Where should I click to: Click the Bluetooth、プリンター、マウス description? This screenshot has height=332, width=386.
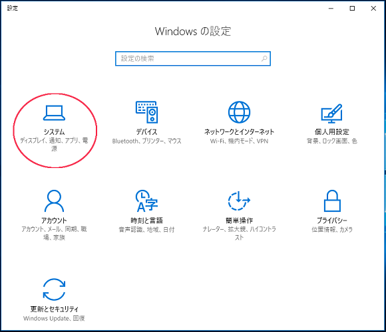click(x=146, y=141)
